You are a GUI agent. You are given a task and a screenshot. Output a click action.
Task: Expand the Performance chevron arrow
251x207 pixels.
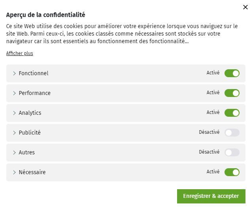tap(14, 93)
